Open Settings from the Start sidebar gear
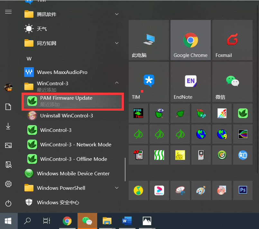The height and width of the screenshot is (229, 259). pyautogui.click(x=8, y=184)
